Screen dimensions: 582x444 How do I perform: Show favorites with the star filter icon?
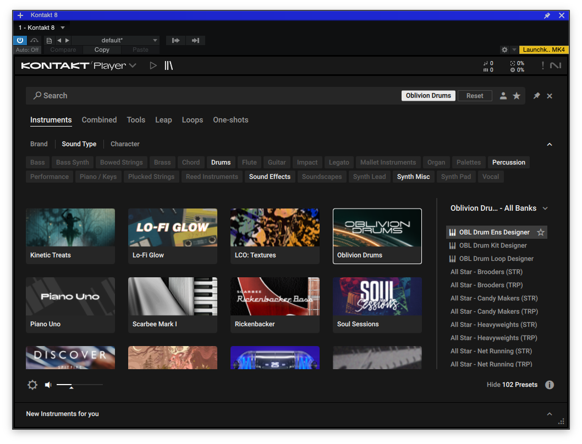(517, 96)
